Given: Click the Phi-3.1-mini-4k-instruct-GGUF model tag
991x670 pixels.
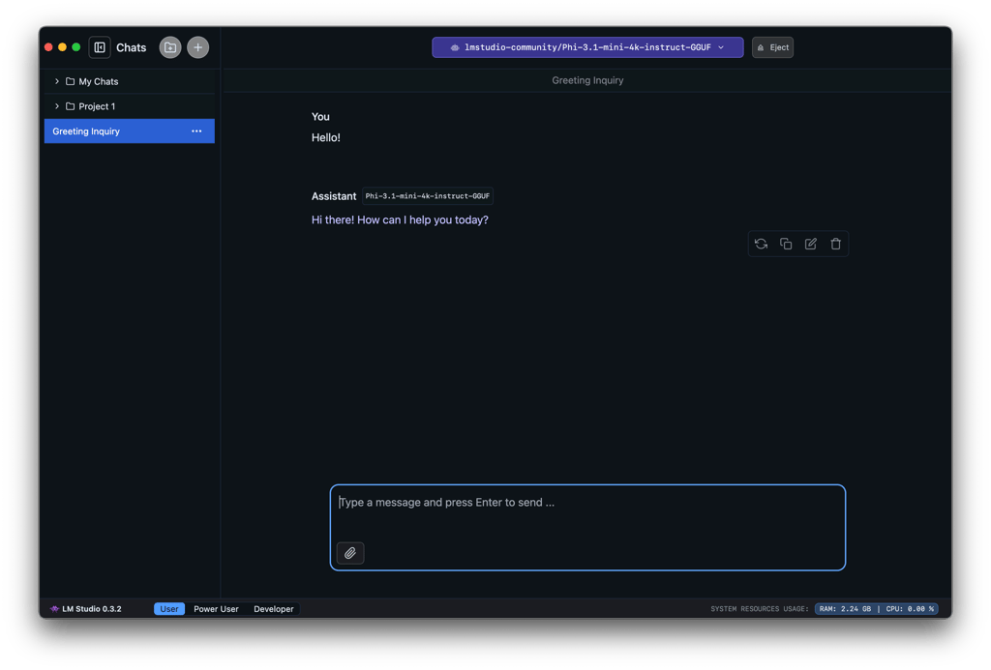Looking at the screenshot, I should point(427,195).
